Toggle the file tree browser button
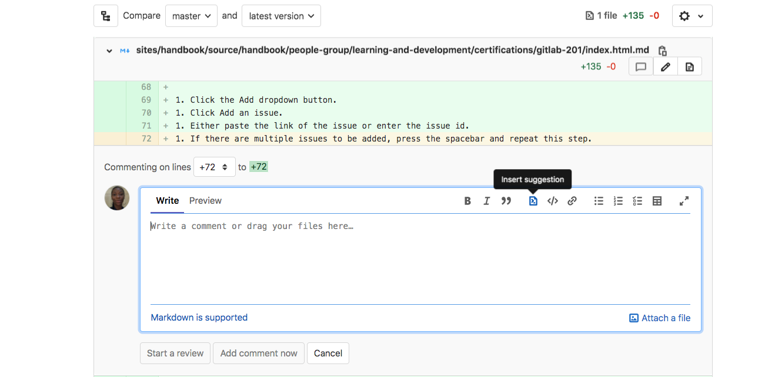Image resolution: width=775 pixels, height=377 pixels. tap(106, 16)
